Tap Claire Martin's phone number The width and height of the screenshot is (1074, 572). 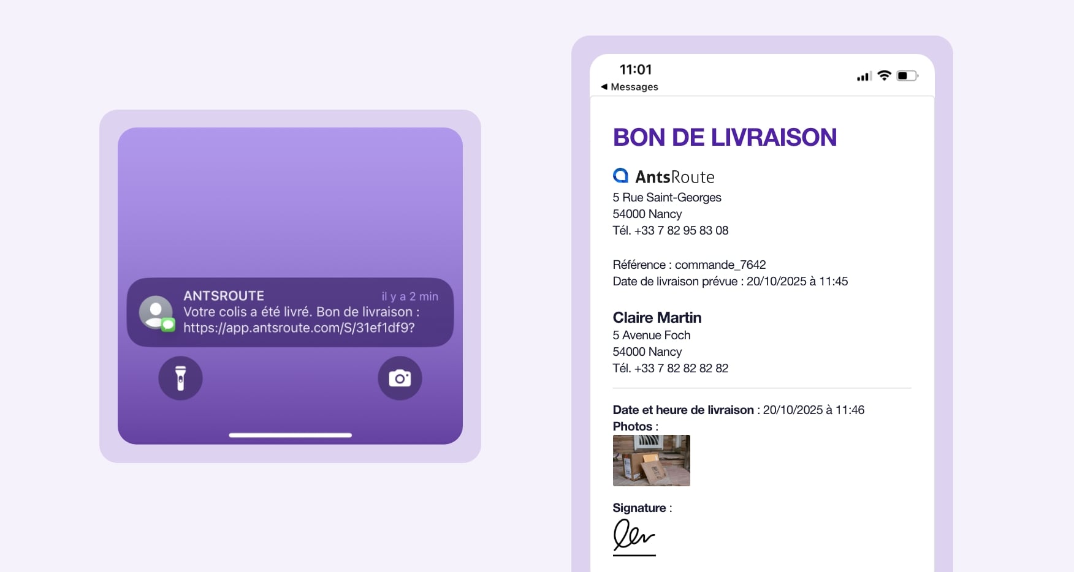coord(670,368)
